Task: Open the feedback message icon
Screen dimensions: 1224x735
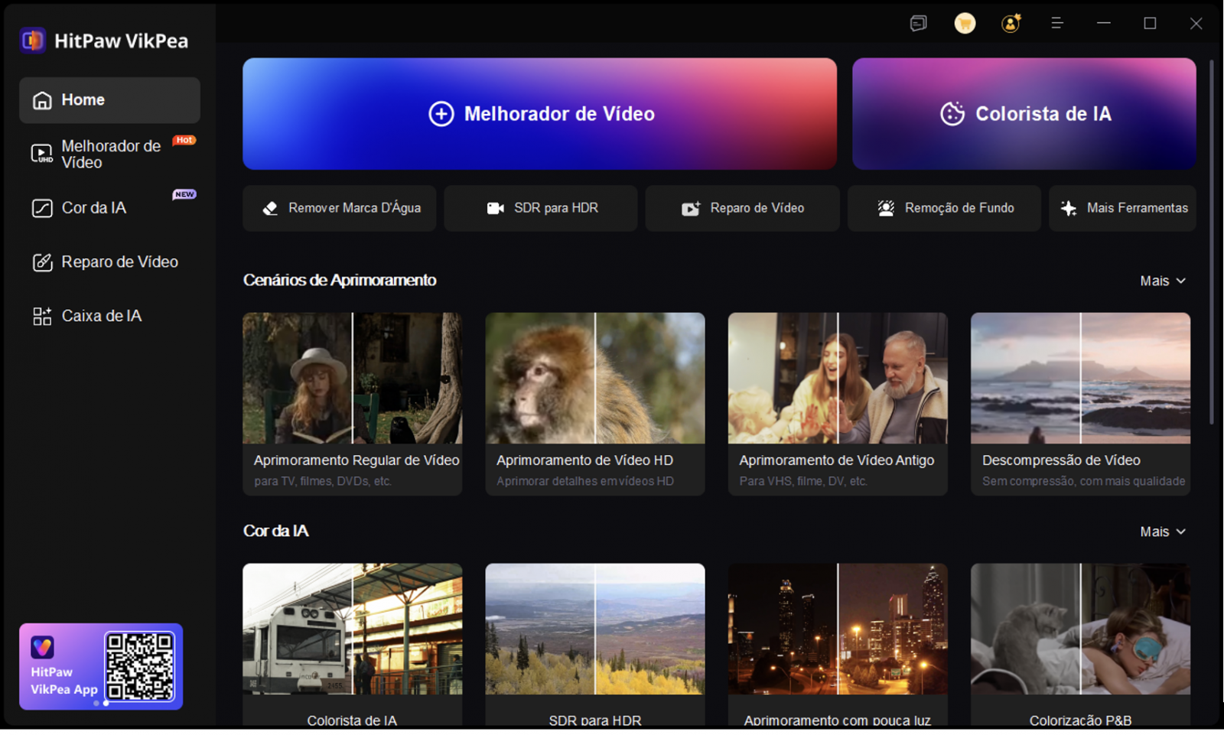Action: pos(918,24)
